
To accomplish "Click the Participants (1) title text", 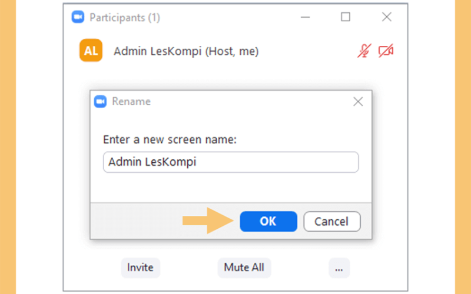I will (x=125, y=18).
